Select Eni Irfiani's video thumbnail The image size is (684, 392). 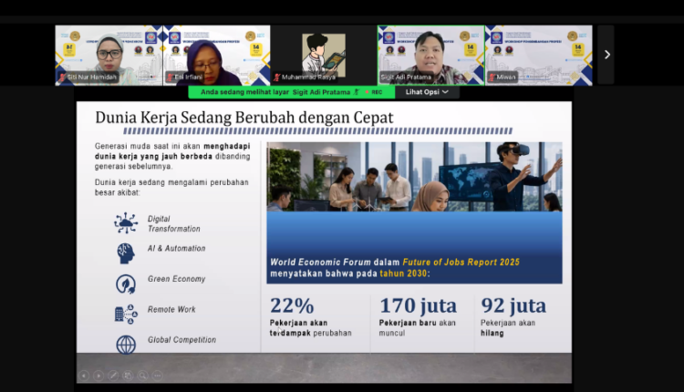[x=216, y=56]
